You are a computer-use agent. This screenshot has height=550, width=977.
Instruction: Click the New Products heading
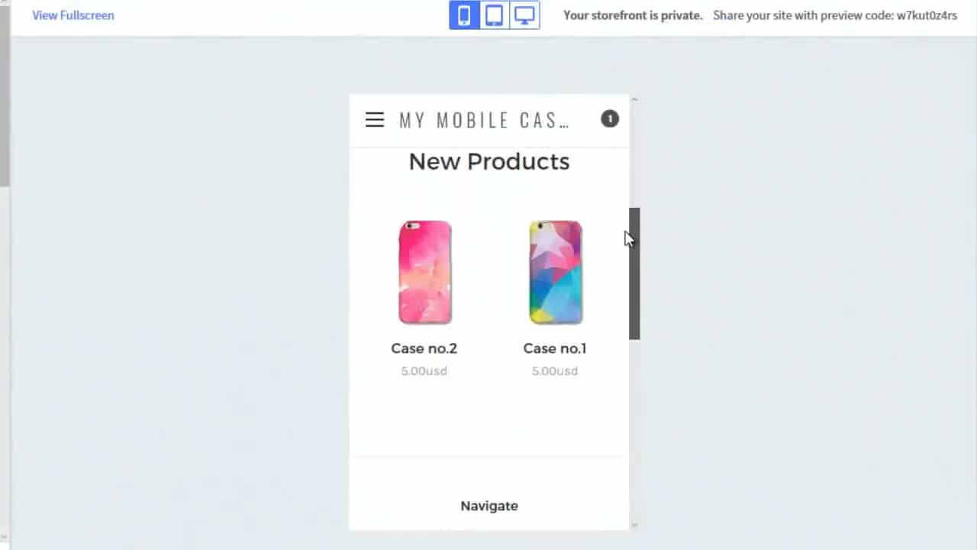pos(489,161)
